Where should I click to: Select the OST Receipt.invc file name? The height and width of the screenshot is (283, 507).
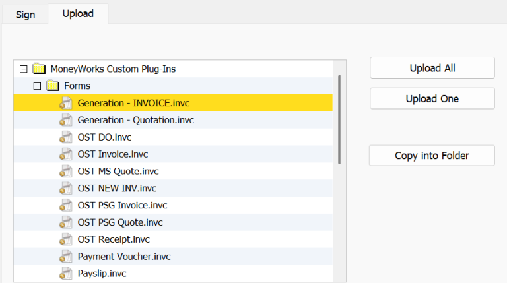[114, 239]
